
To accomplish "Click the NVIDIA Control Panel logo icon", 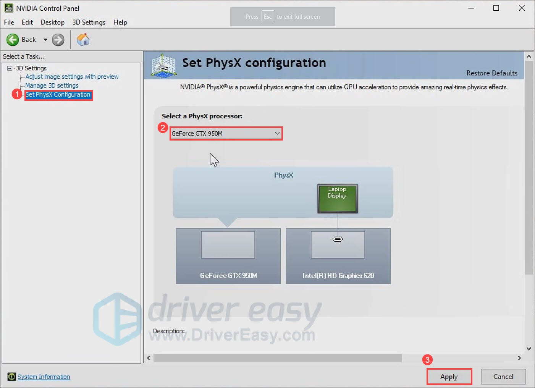I will tap(8, 8).
